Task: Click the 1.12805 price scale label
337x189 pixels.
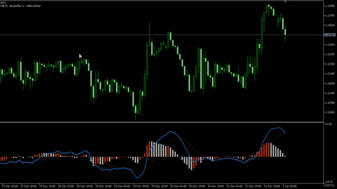Action: pos(330,112)
